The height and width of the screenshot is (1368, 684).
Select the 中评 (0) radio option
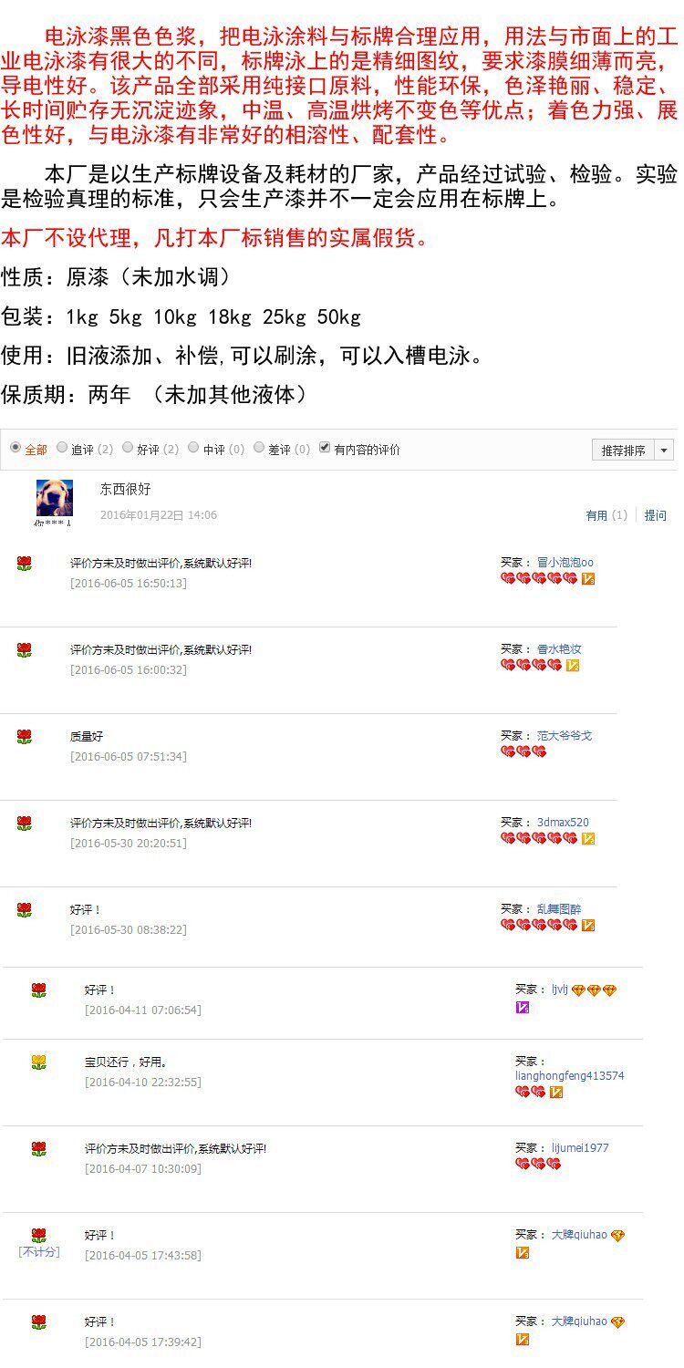pos(193,448)
